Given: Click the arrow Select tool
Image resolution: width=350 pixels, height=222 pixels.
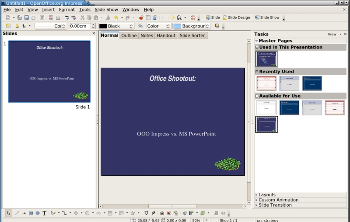Looking at the screenshot, I should (8, 213).
